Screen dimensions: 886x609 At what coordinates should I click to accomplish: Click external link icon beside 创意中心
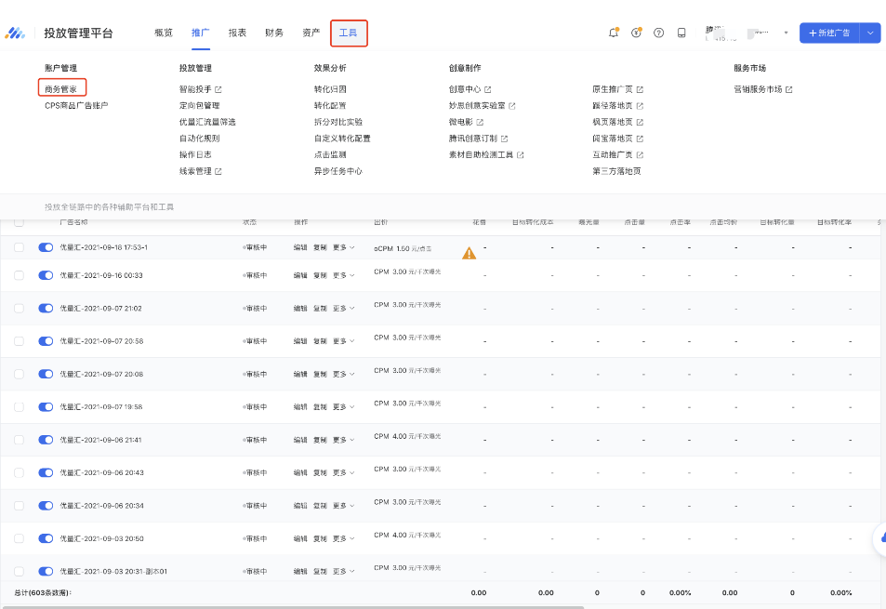(487, 90)
